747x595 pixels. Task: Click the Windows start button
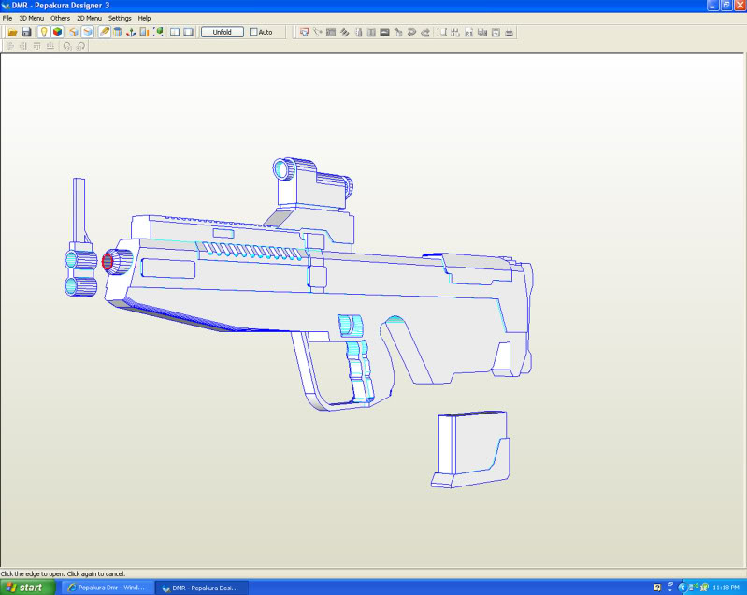coord(27,588)
